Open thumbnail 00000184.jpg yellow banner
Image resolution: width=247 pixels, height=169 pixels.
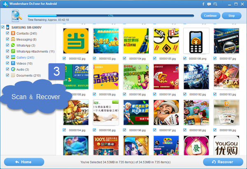tap(136, 41)
